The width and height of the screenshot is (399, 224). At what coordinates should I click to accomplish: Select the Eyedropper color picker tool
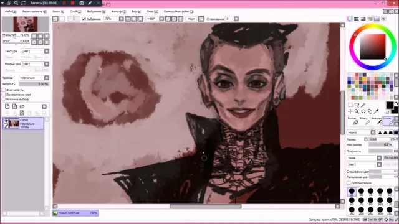377,111
